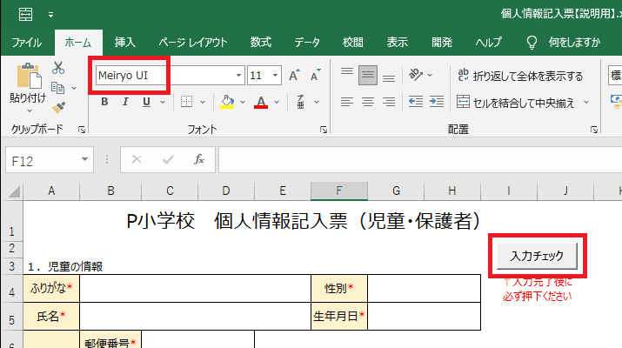
Task: Align text left
Action: 347,102
